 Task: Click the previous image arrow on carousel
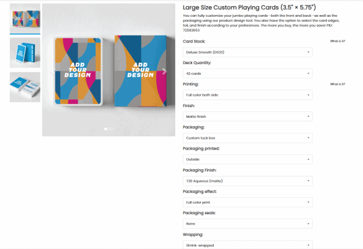[x=53, y=72]
